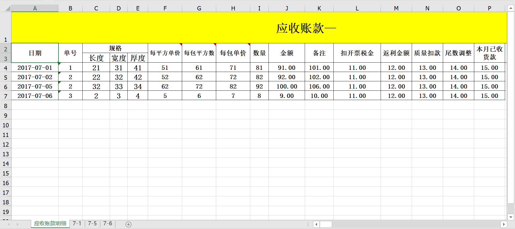
Task: Select the cell containing 100.00
Action: (287, 86)
